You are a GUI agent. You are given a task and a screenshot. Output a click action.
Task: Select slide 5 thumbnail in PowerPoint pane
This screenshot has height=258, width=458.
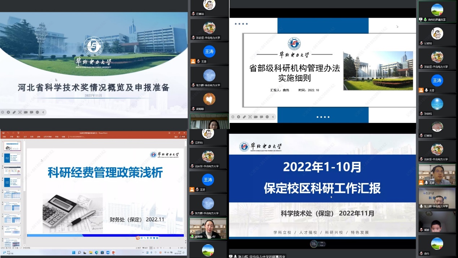(12, 194)
